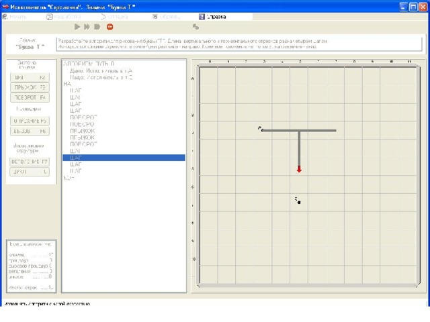
Task: Select the ШАГ line right below НАЧ
Action: click(76, 91)
